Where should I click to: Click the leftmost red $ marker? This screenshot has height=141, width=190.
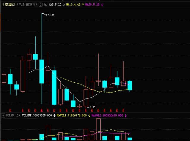click(10, 110)
